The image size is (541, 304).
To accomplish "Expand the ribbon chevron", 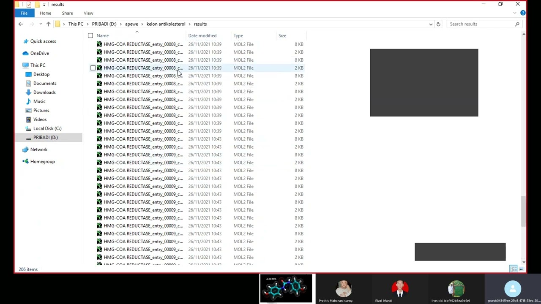I will point(515,13).
